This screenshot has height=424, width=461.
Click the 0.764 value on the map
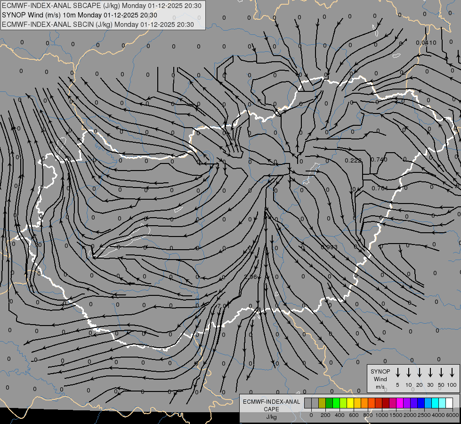pyautogui.click(x=380, y=188)
